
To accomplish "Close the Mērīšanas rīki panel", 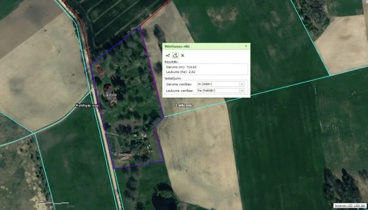I will pos(246,46).
